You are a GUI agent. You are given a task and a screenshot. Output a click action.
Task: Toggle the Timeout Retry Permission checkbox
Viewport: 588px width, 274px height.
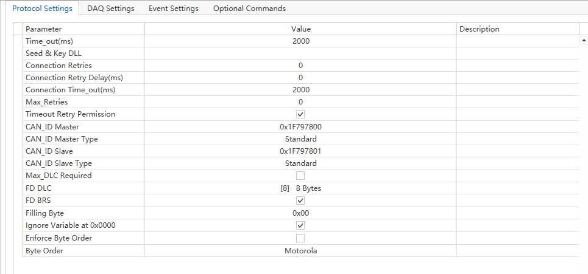[300, 114]
